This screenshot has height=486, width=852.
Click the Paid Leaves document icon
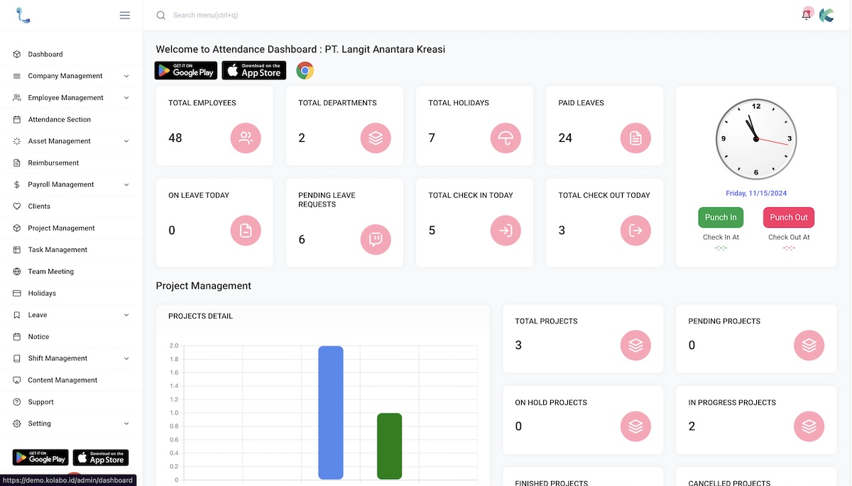635,138
